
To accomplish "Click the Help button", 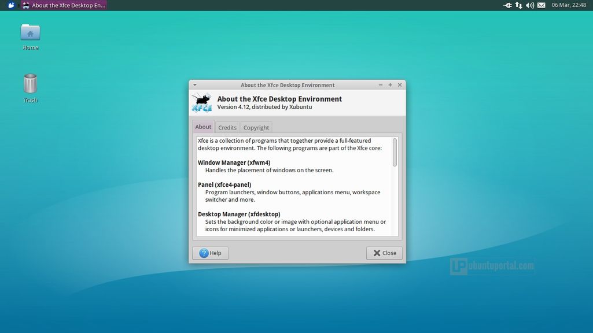I will pos(210,253).
